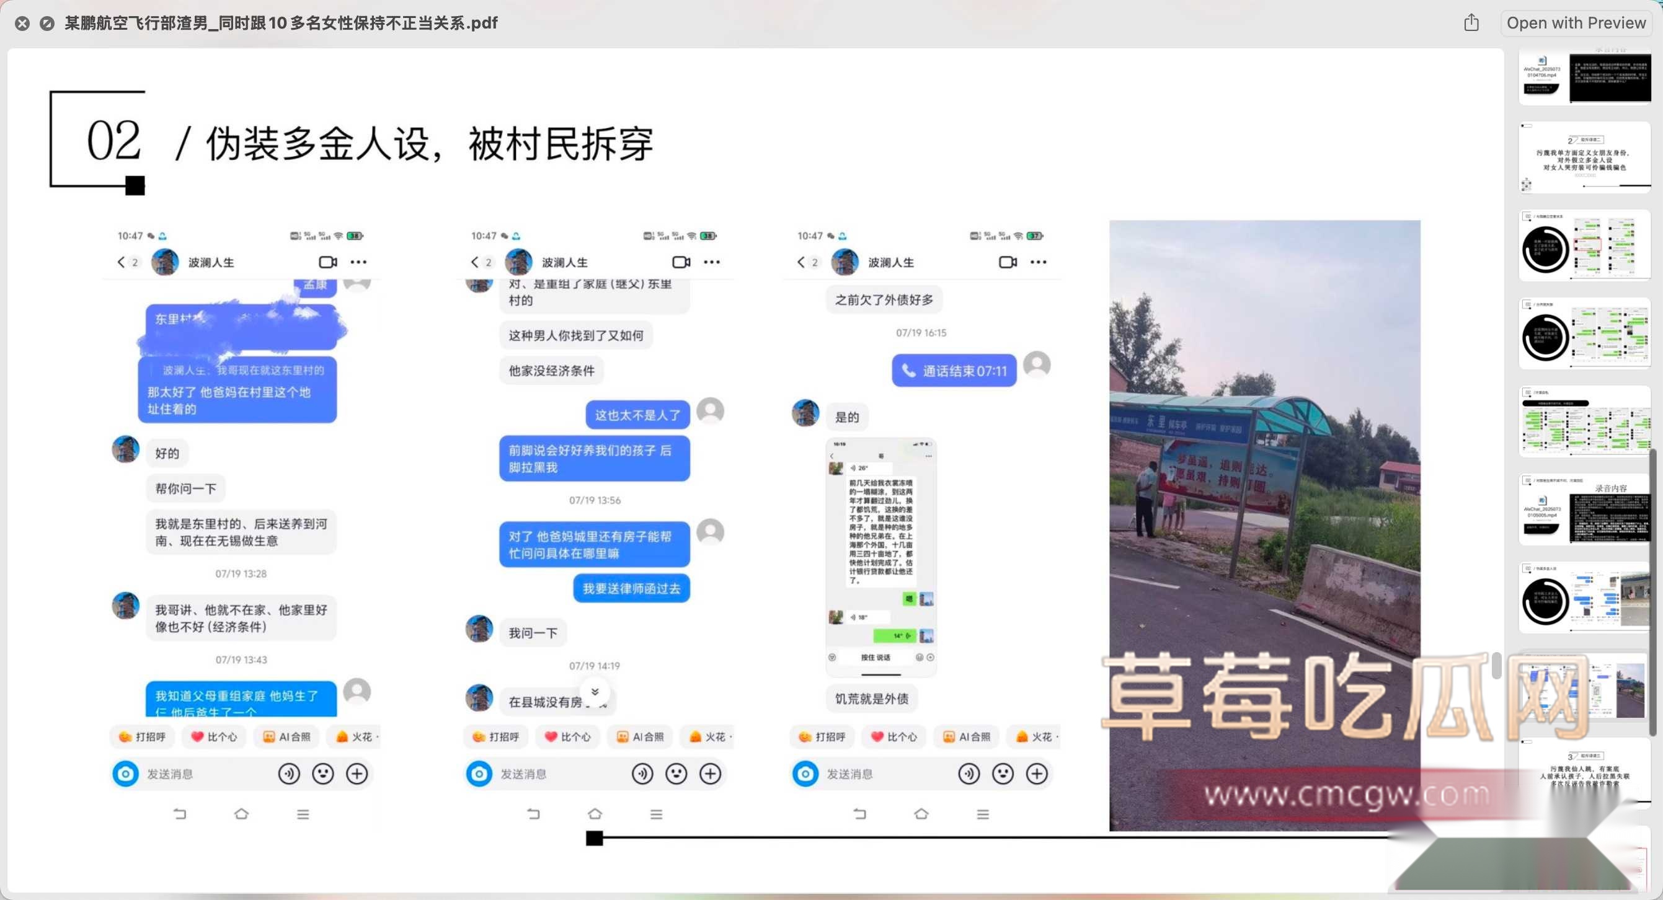Click blue camera circle in first chat input
This screenshot has height=900, width=1663.
125,774
